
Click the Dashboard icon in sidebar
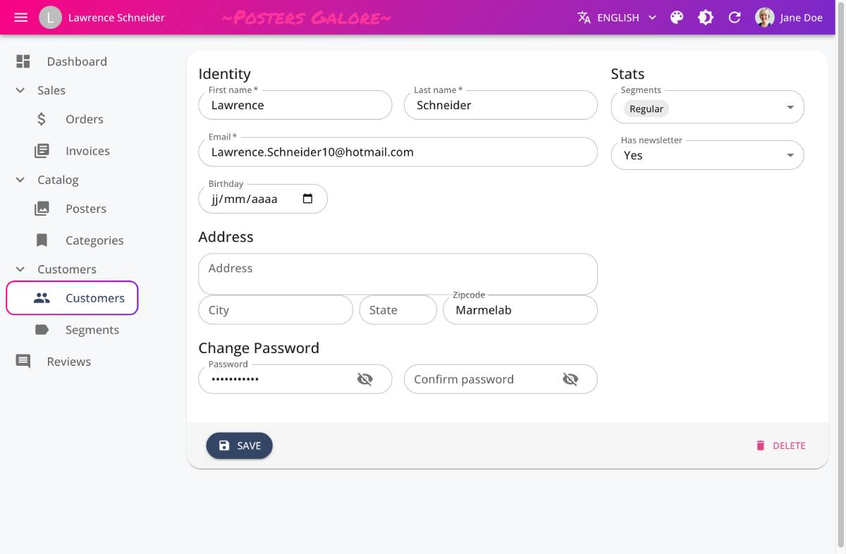click(23, 61)
